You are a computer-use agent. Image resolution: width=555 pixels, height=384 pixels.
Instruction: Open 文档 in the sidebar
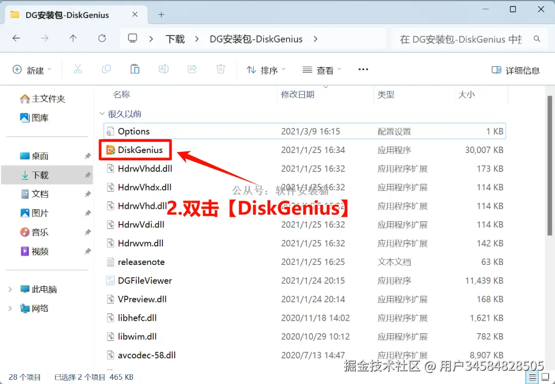[x=34, y=194]
